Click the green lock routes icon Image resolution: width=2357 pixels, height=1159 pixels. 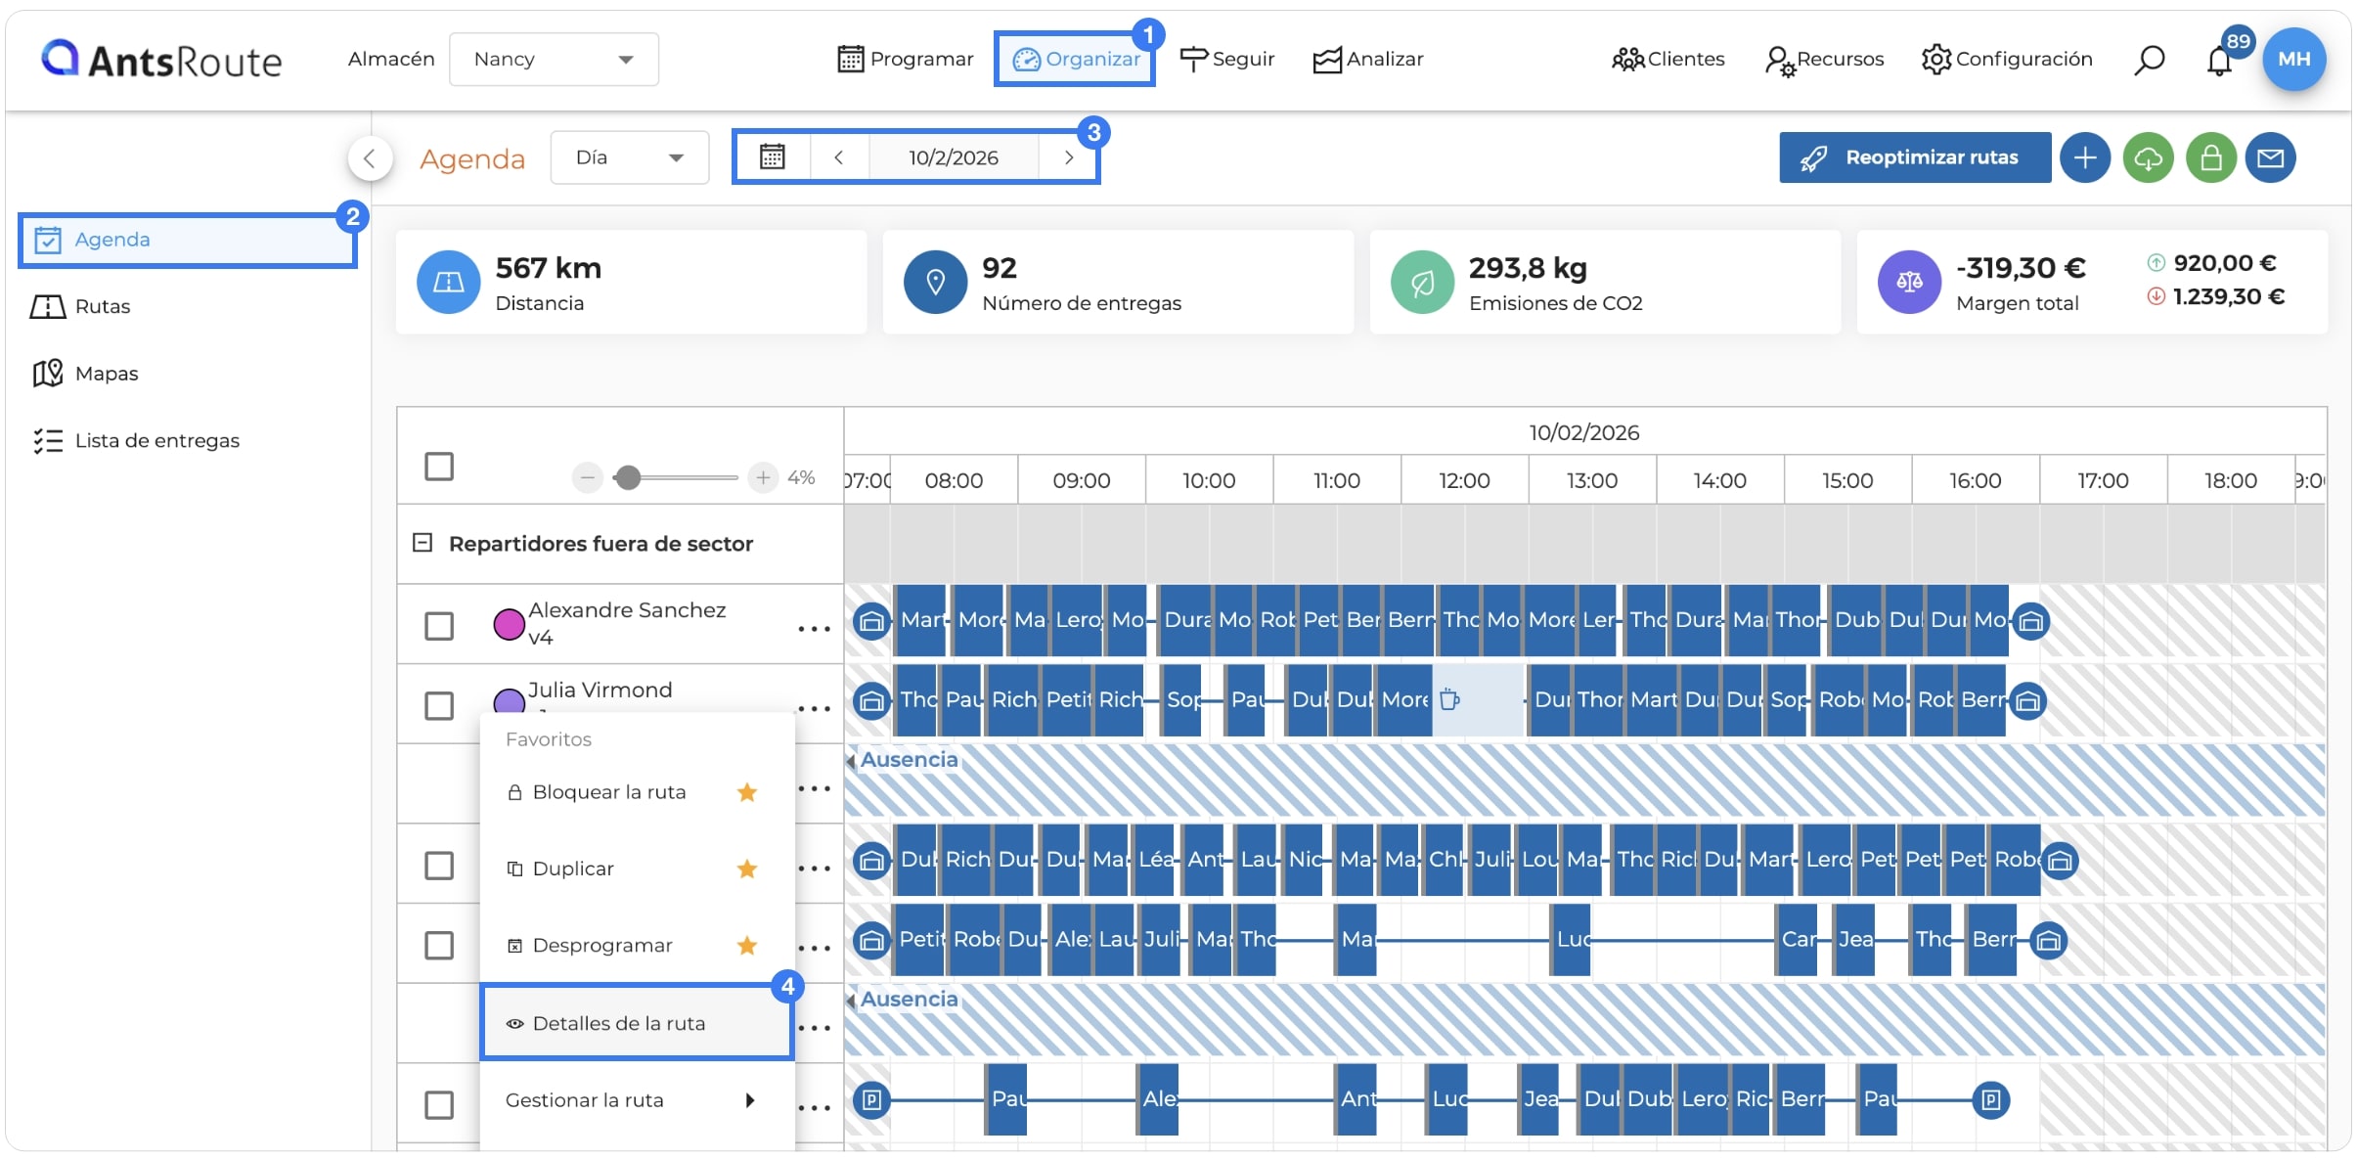[x=2210, y=157]
